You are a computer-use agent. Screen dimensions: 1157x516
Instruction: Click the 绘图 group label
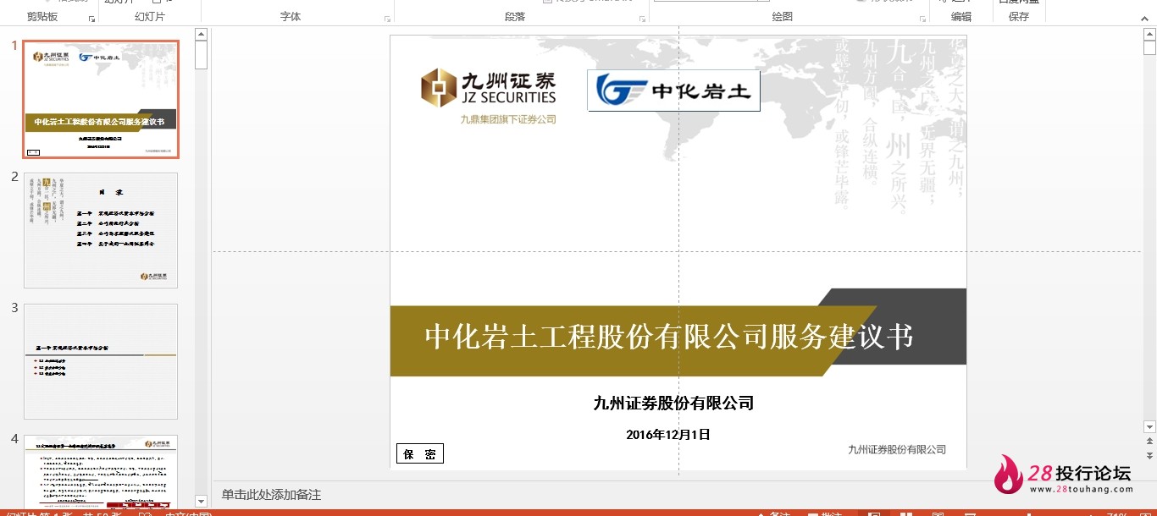click(x=783, y=17)
